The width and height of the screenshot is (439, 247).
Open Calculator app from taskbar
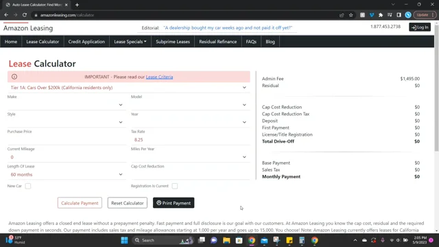tap(302, 240)
